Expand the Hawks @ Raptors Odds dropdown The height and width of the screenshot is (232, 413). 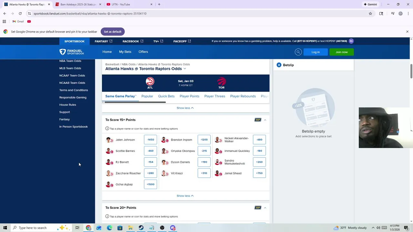185,69
